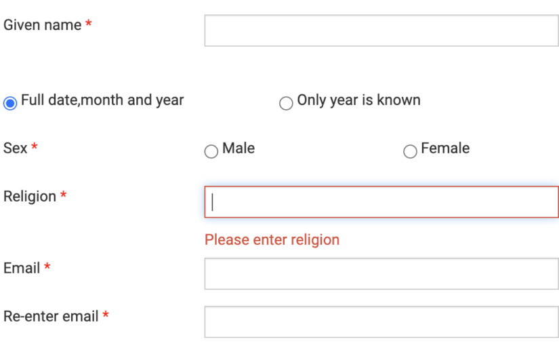Pick the Female radio button

[x=410, y=151]
